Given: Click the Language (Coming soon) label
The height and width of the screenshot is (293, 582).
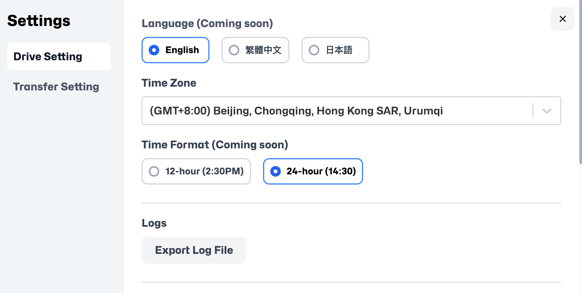Looking at the screenshot, I should [207, 23].
